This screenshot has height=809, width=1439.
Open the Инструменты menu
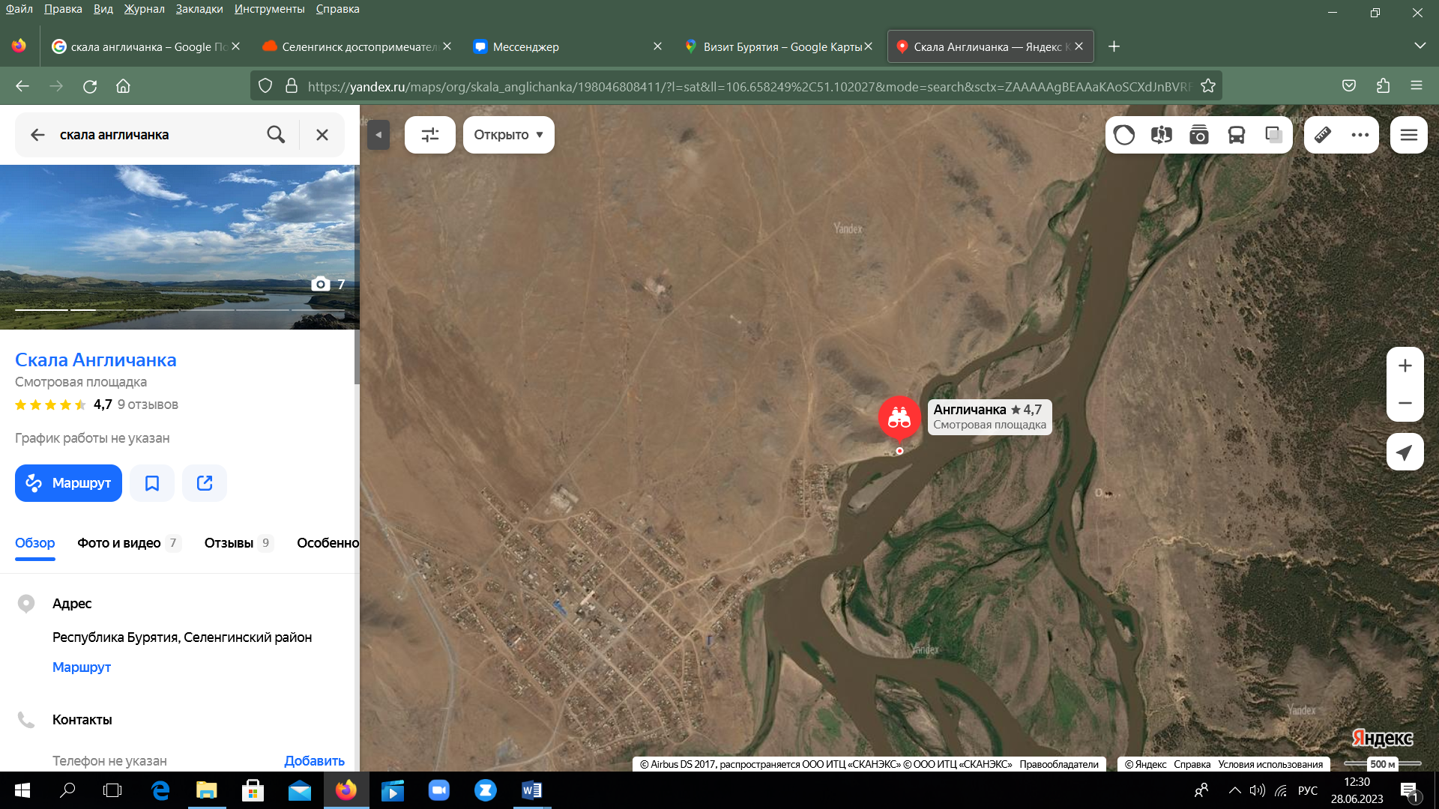point(269,9)
